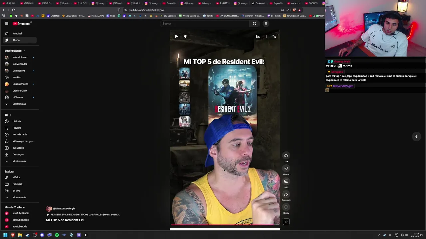This screenshot has width=426, height=239.
Task: Open YouTube Studio link
Action: 20,213
